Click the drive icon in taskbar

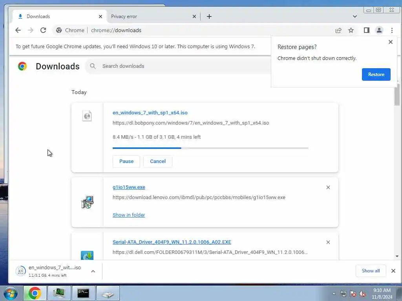(x=108, y=293)
